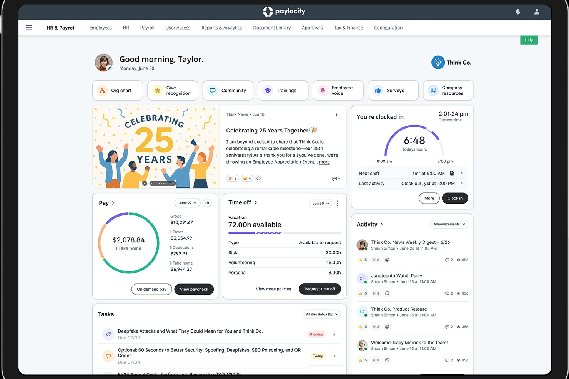Open Company resources book icon

433,90
